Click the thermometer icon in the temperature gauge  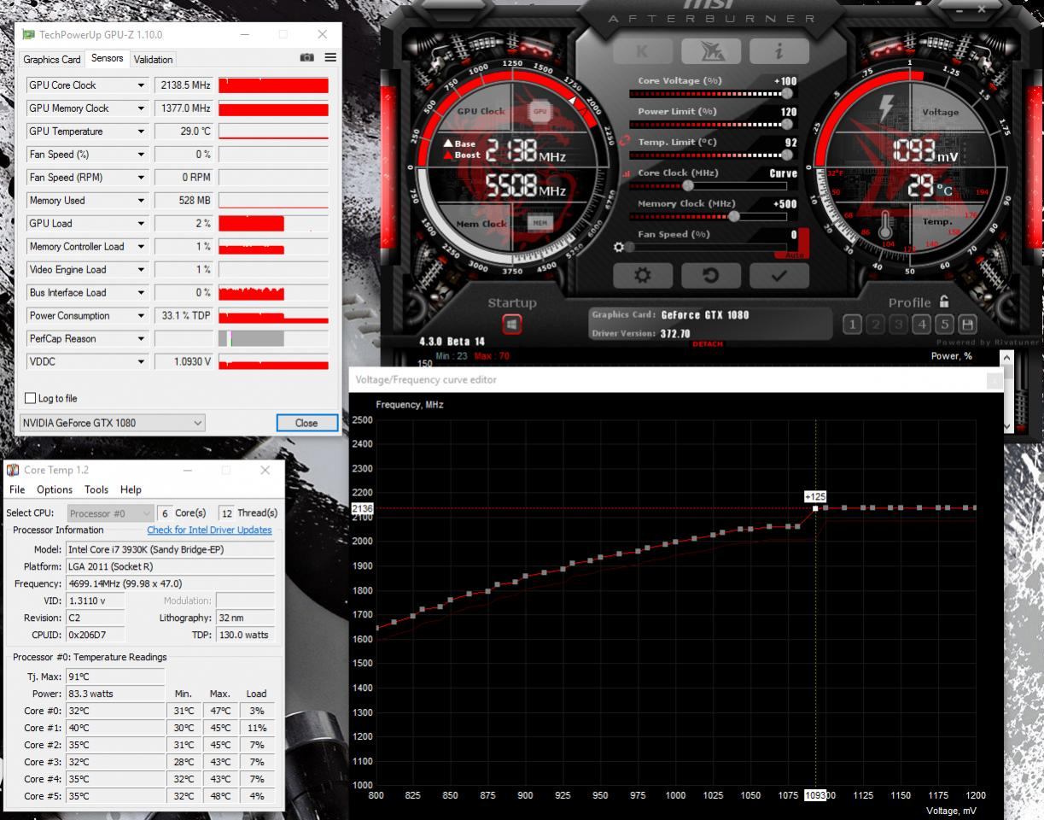(885, 225)
